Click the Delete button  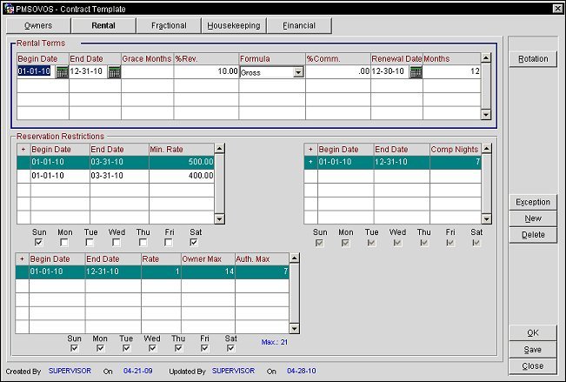(533, 235)
